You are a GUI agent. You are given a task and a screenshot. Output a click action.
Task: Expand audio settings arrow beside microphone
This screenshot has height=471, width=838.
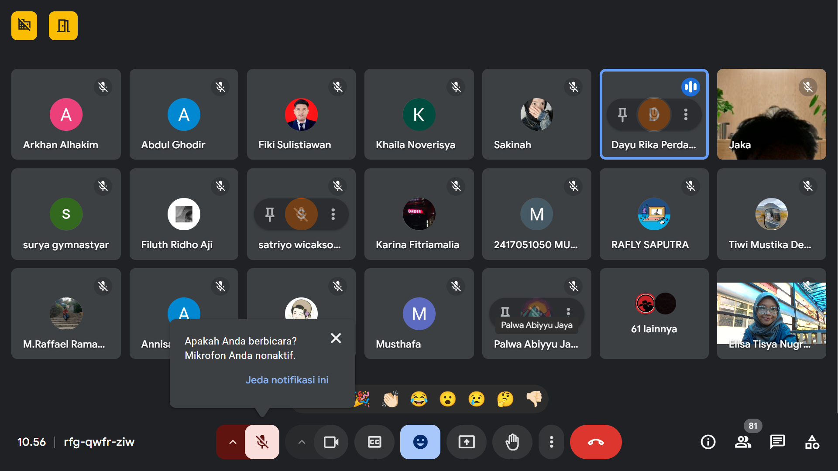(x=233, y=442)
